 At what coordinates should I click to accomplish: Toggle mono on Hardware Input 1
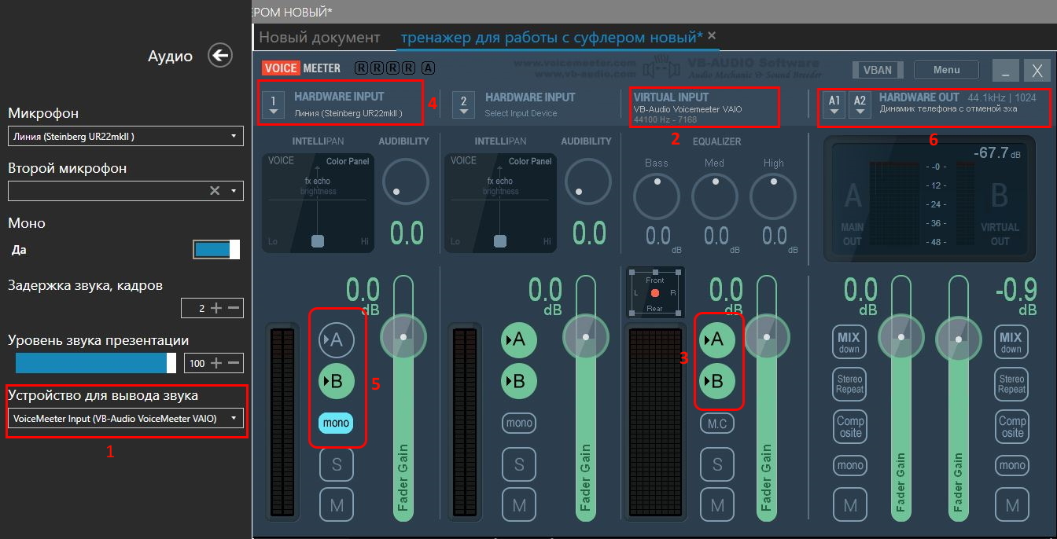(336, 423)
